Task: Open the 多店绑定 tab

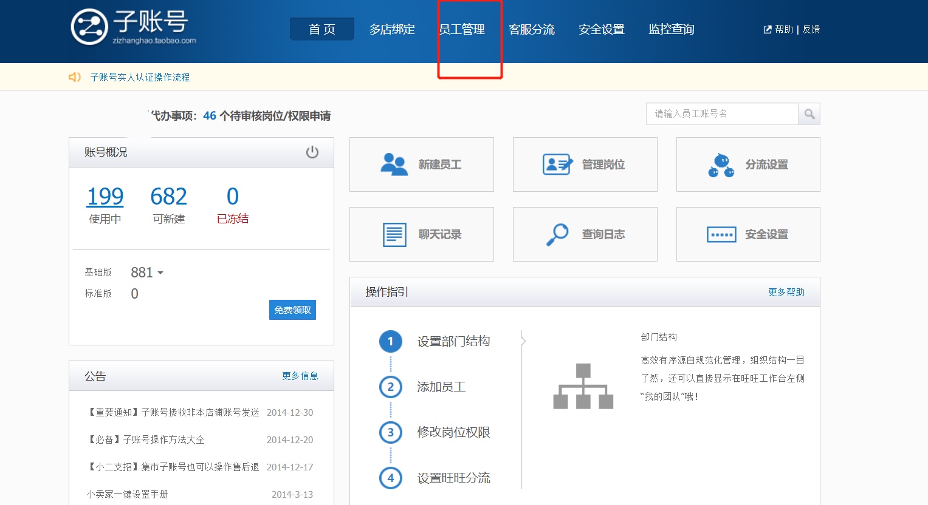Action: pos(392,29)
